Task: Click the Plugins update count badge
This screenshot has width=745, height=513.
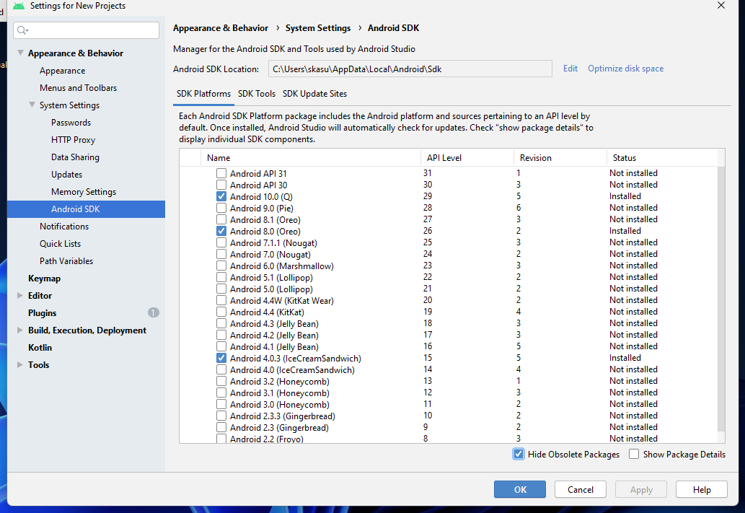Action: (x=153, y=312)
